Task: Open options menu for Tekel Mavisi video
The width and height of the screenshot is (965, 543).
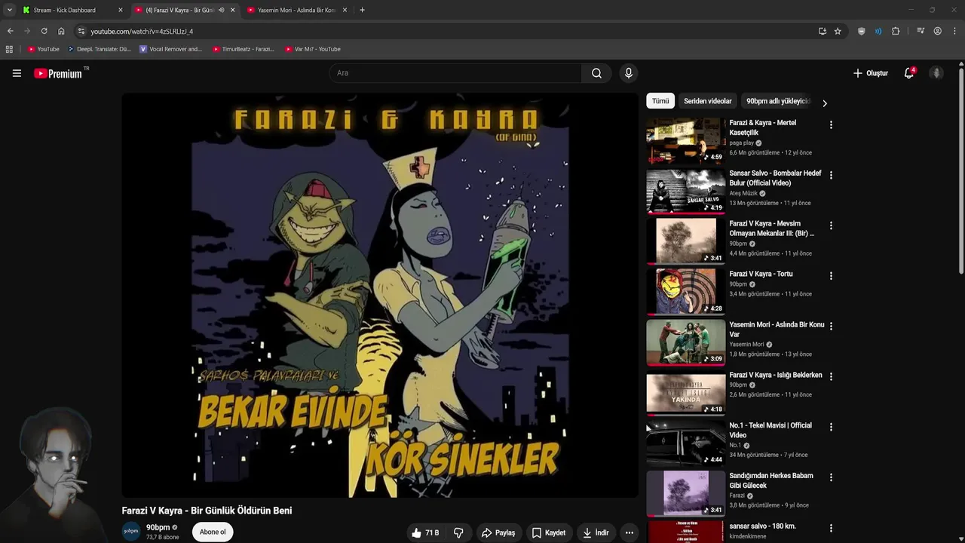Action: tap(831, 427)
